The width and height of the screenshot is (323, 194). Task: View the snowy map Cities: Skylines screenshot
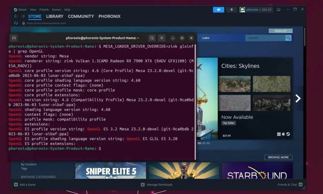point(234,103)
